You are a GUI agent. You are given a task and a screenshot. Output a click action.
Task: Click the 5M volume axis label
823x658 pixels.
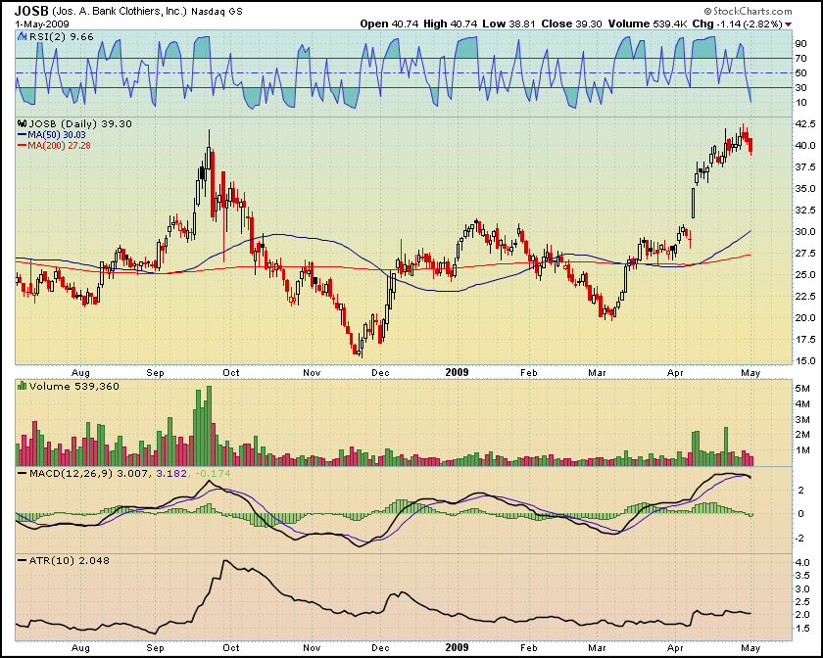802,389
